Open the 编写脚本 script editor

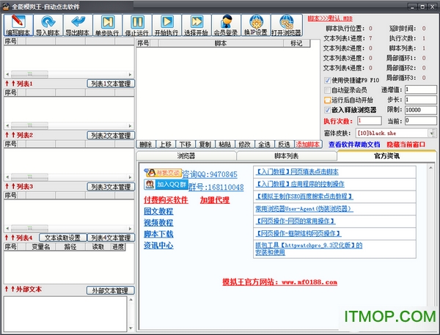pyautogui.click(x=18, y=25)
